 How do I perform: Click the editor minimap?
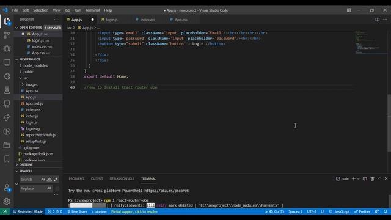371,42
